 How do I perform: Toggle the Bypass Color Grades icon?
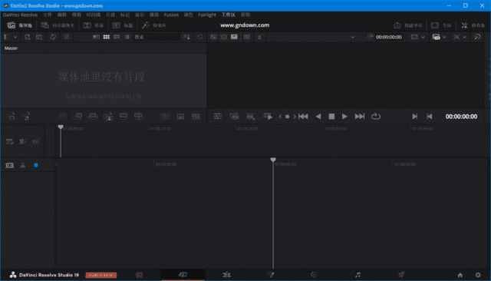pyautogui.click(x=477, y=37)
